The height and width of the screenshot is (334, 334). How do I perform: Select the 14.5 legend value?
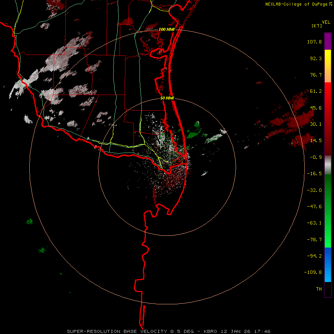(316, 141)
